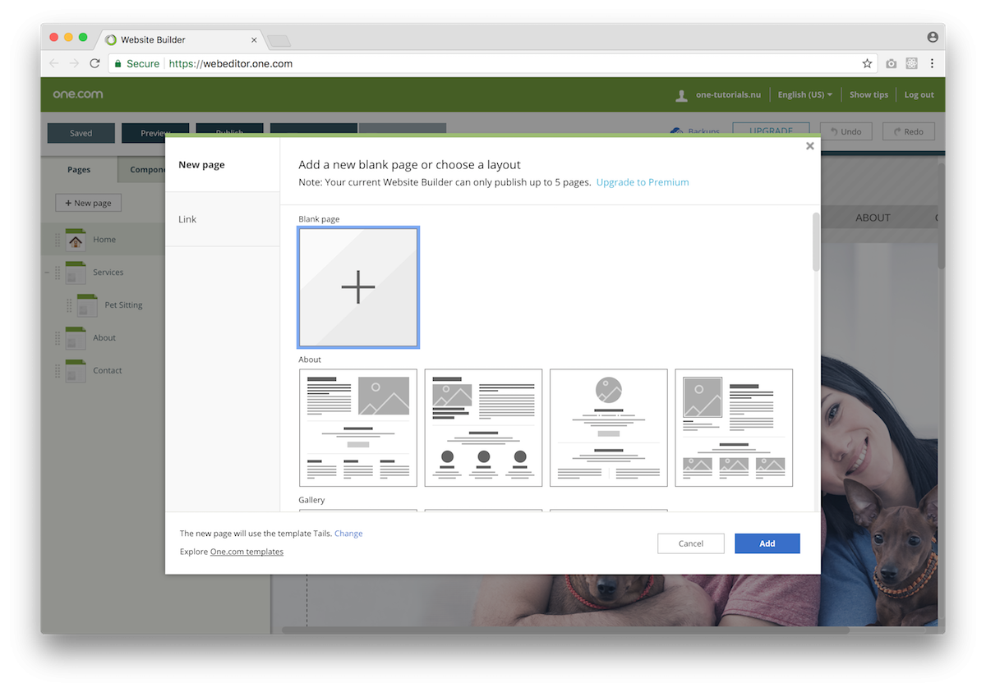Close the Website Builder browser tab
The image size is (986, 692).
pos(254,39)
